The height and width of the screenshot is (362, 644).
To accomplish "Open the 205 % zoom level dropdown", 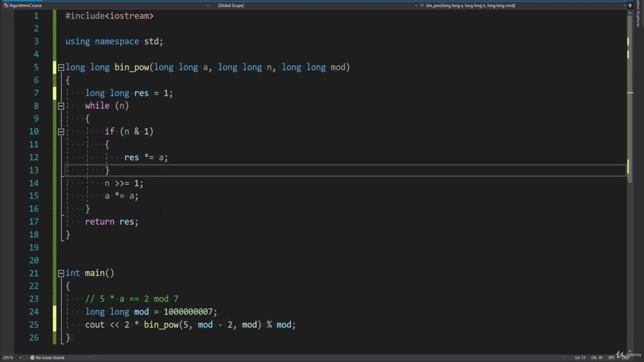I will [12, 357].
